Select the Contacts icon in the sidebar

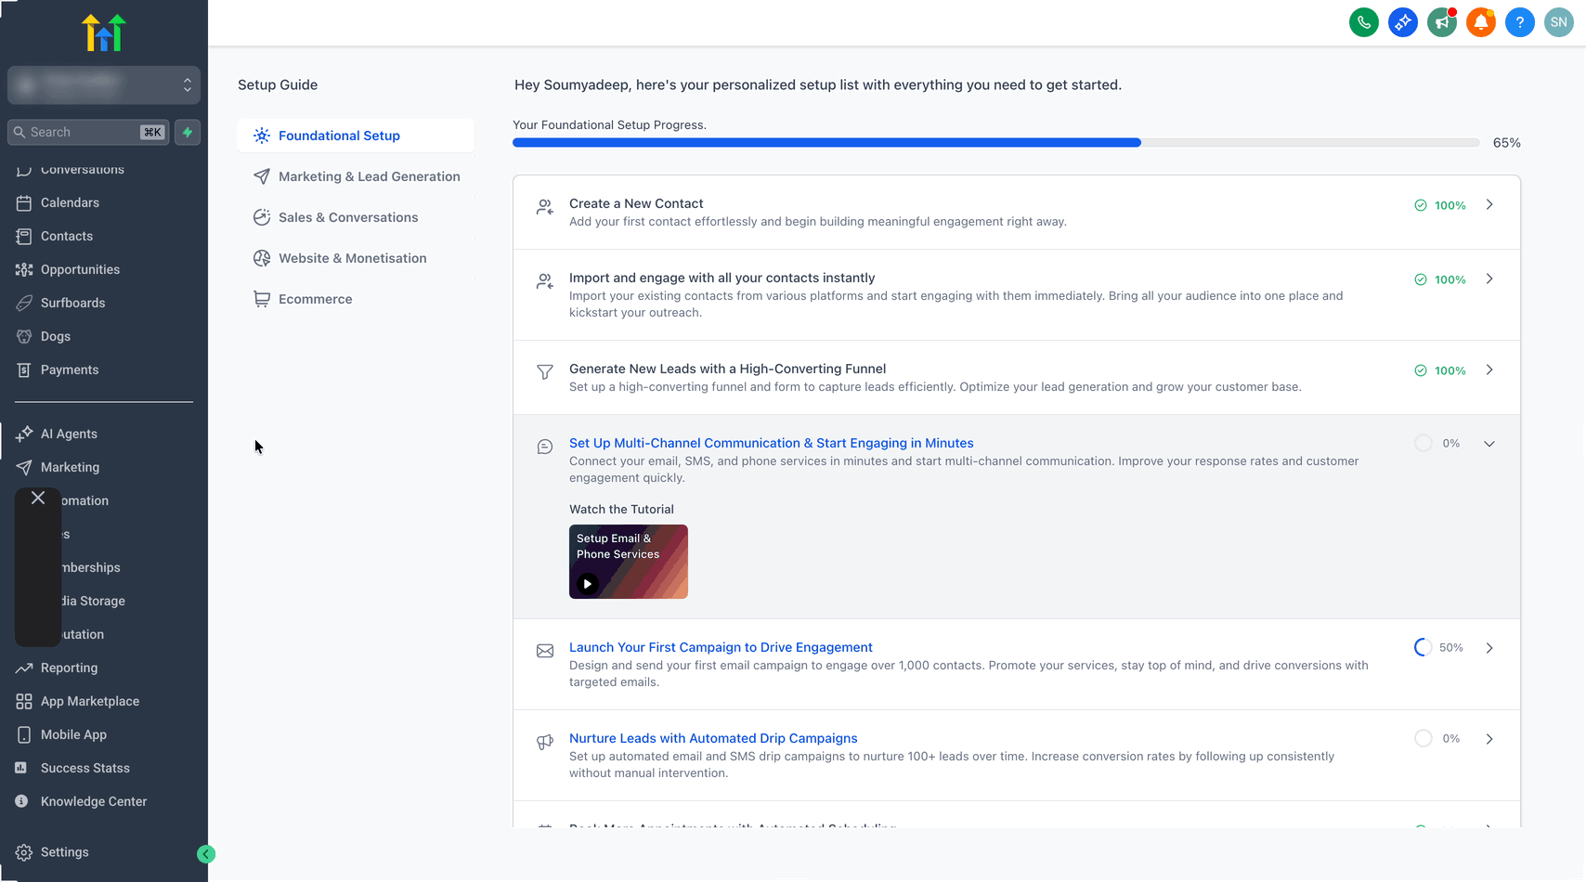[25, 236]
